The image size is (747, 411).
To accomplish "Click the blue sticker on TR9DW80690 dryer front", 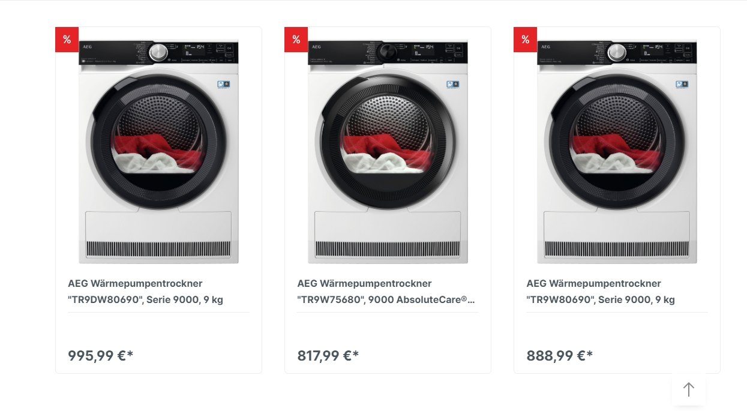I will point(224,85).
